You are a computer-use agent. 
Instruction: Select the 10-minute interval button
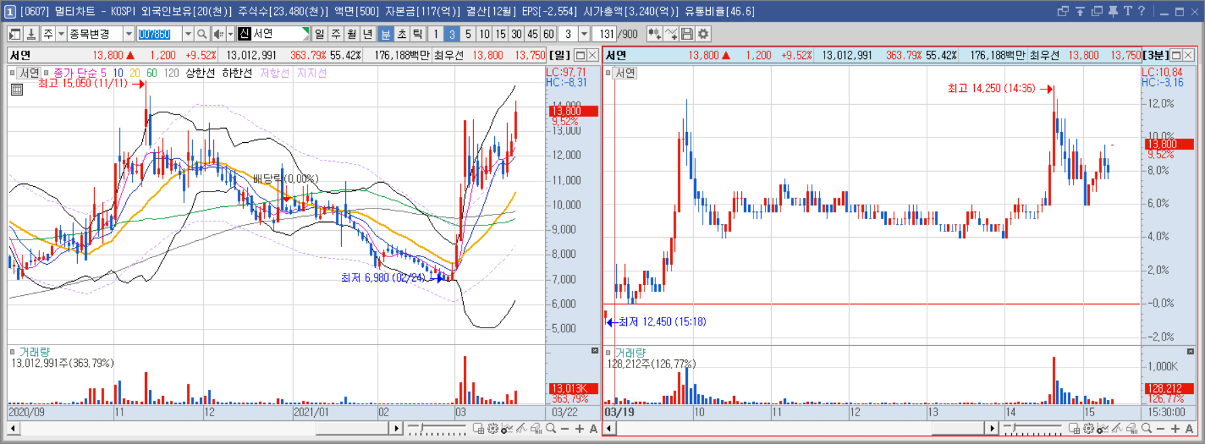[x=484, y=34]
